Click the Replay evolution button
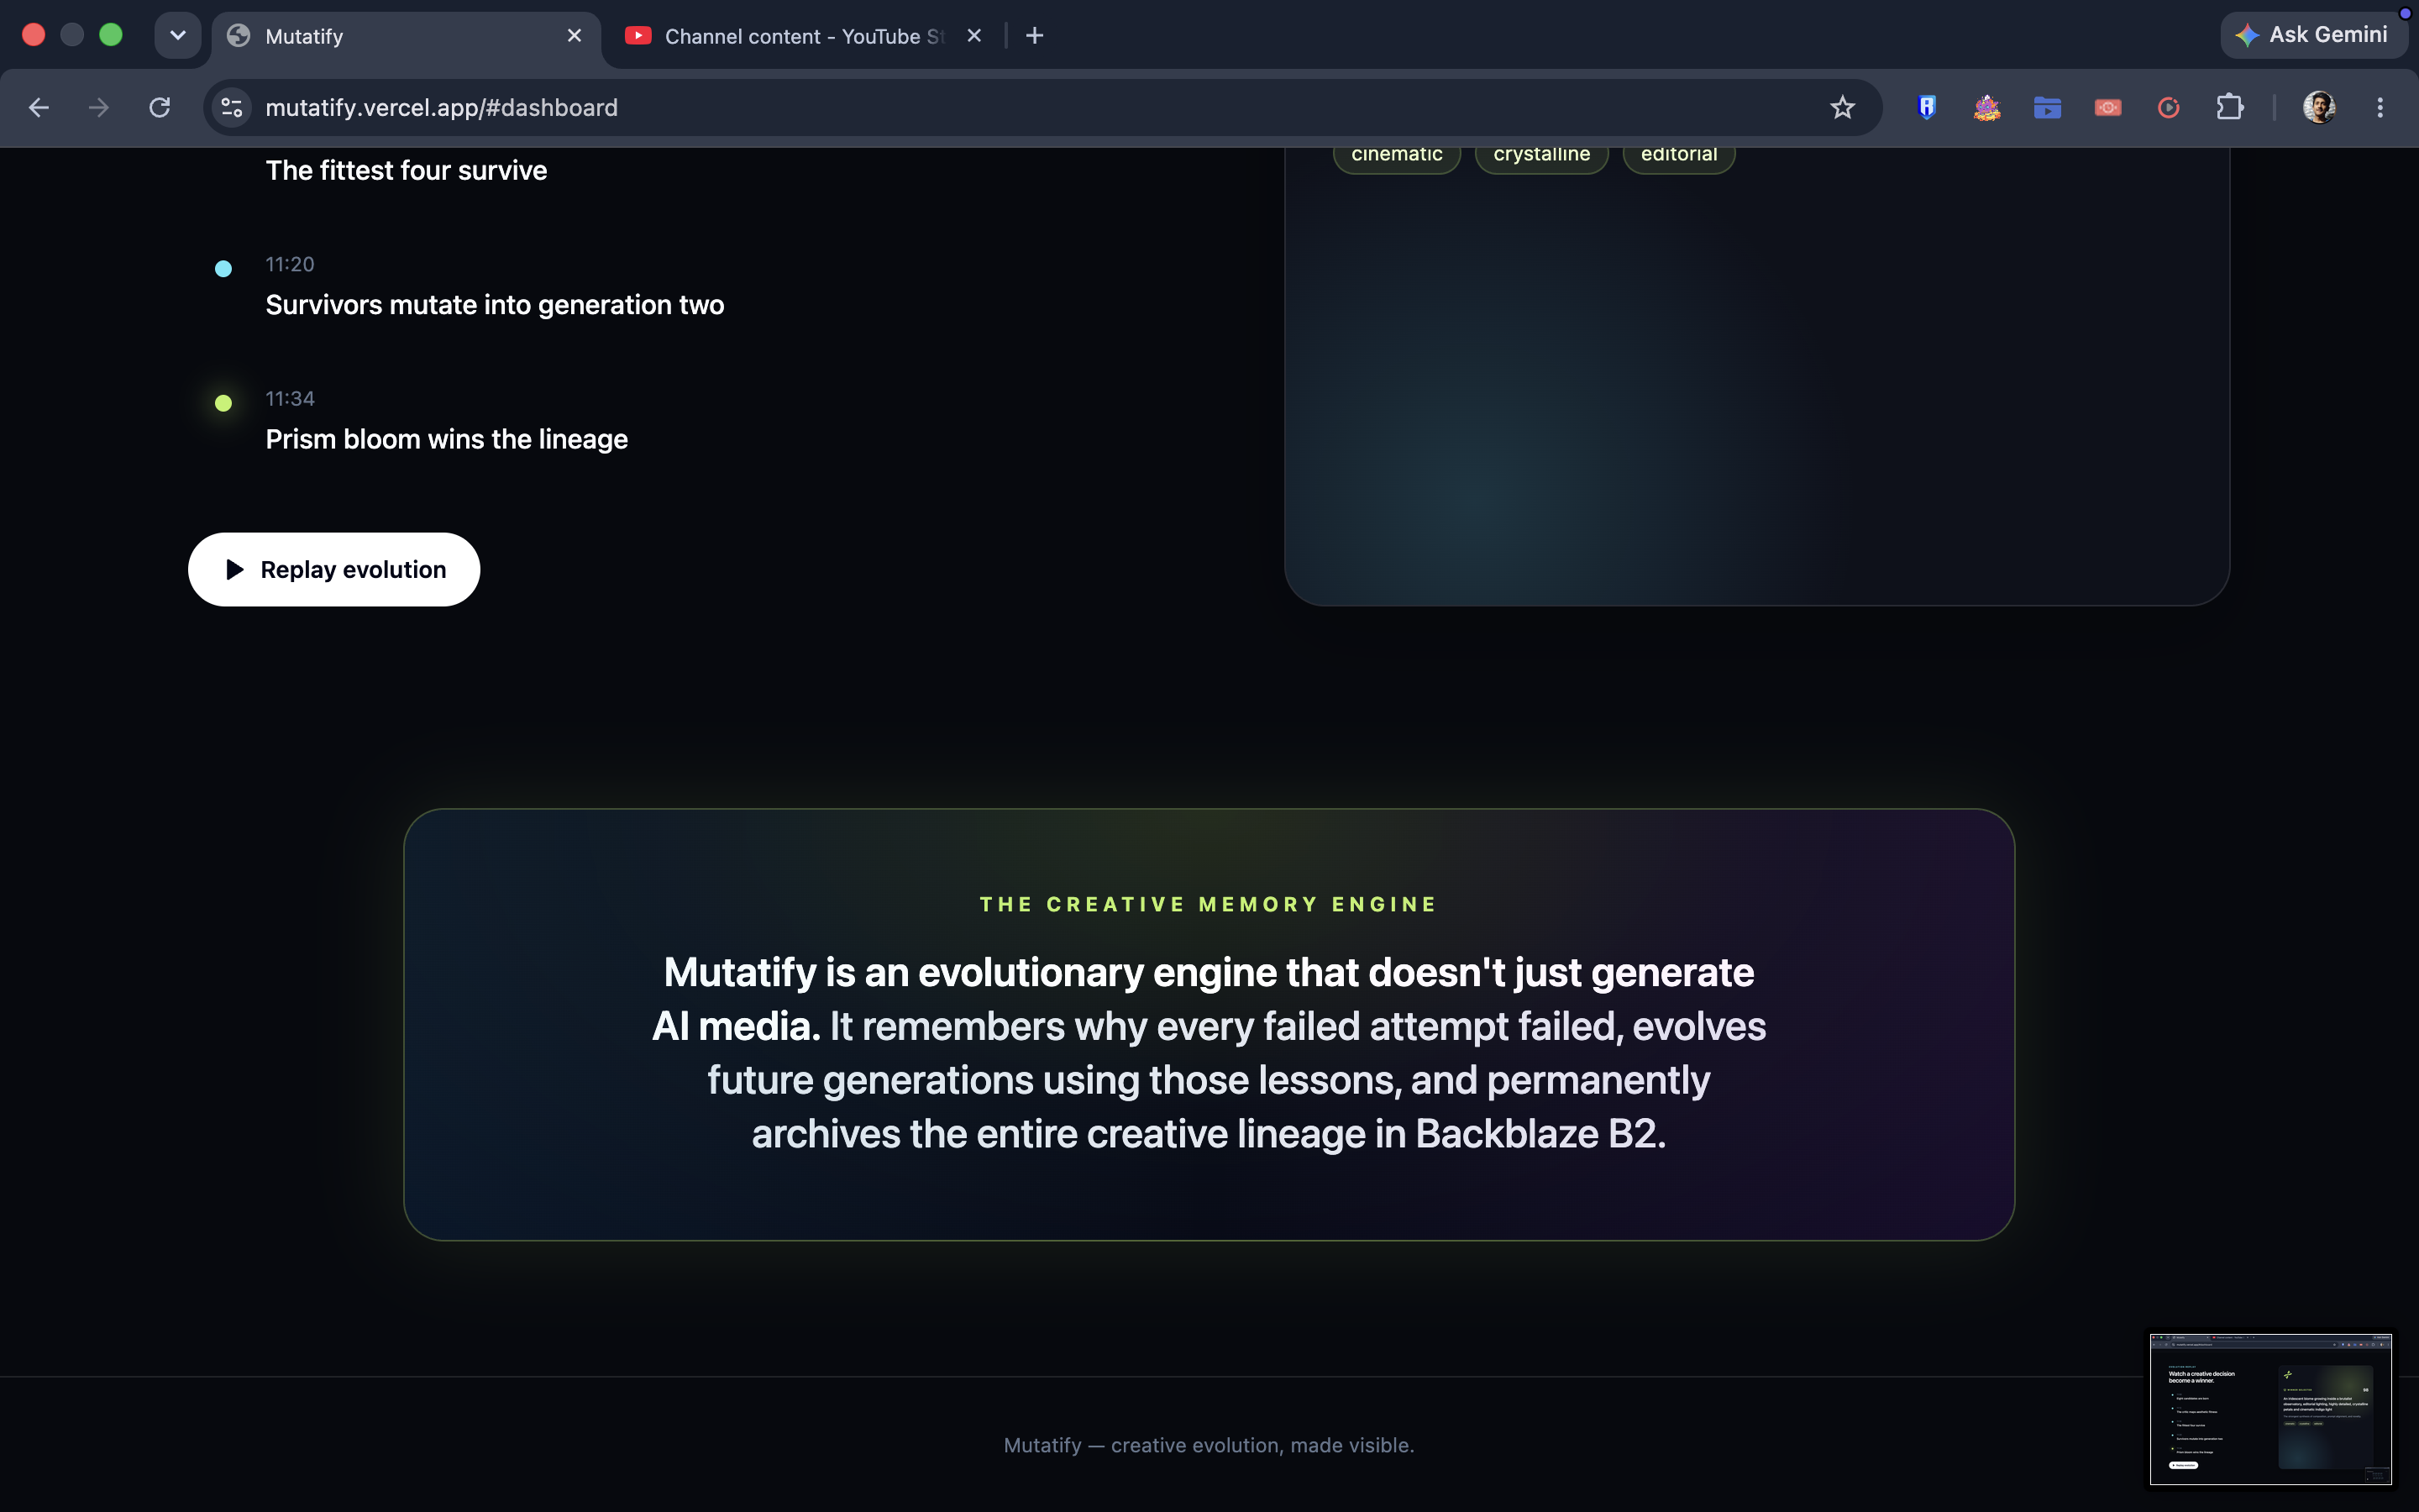This screenshot has width=2419, height=1512. 333,569
